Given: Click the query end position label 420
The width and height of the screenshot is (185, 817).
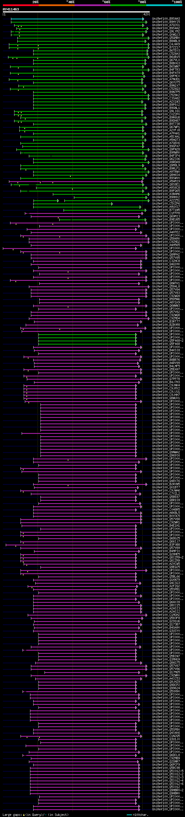Looking at the screenshot, I should [x=146, y=14].
